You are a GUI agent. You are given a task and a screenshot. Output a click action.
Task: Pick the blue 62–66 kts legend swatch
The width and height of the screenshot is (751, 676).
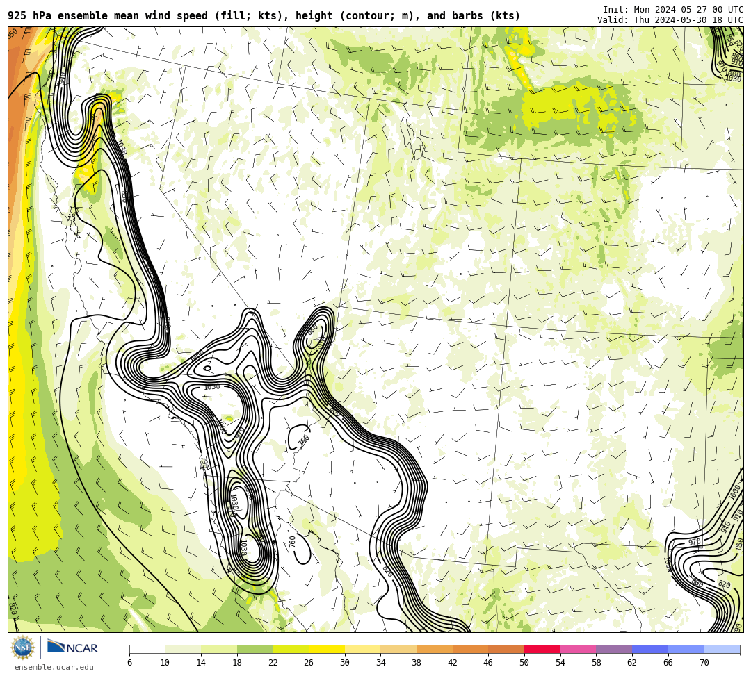pyautogui.click(x=650, y=649)
